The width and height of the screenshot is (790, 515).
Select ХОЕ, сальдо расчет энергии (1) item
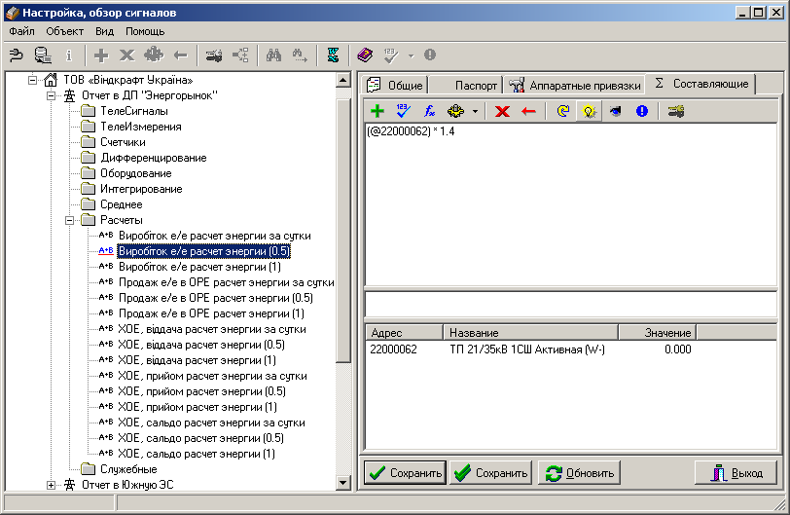(x=197, y=454)
